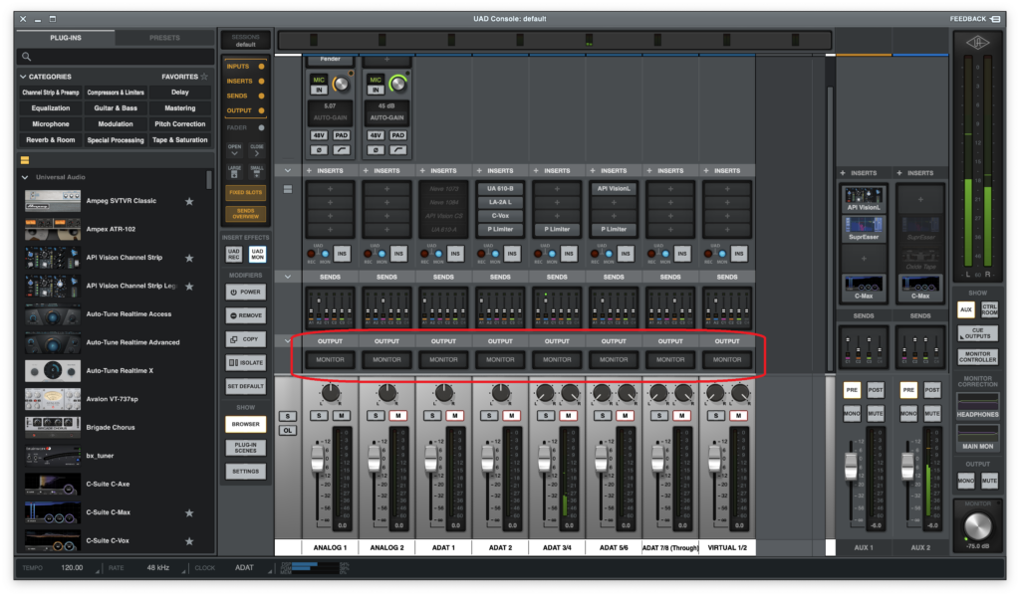Collapse the INSERTS row with its chevron

(x=288, y=170)
